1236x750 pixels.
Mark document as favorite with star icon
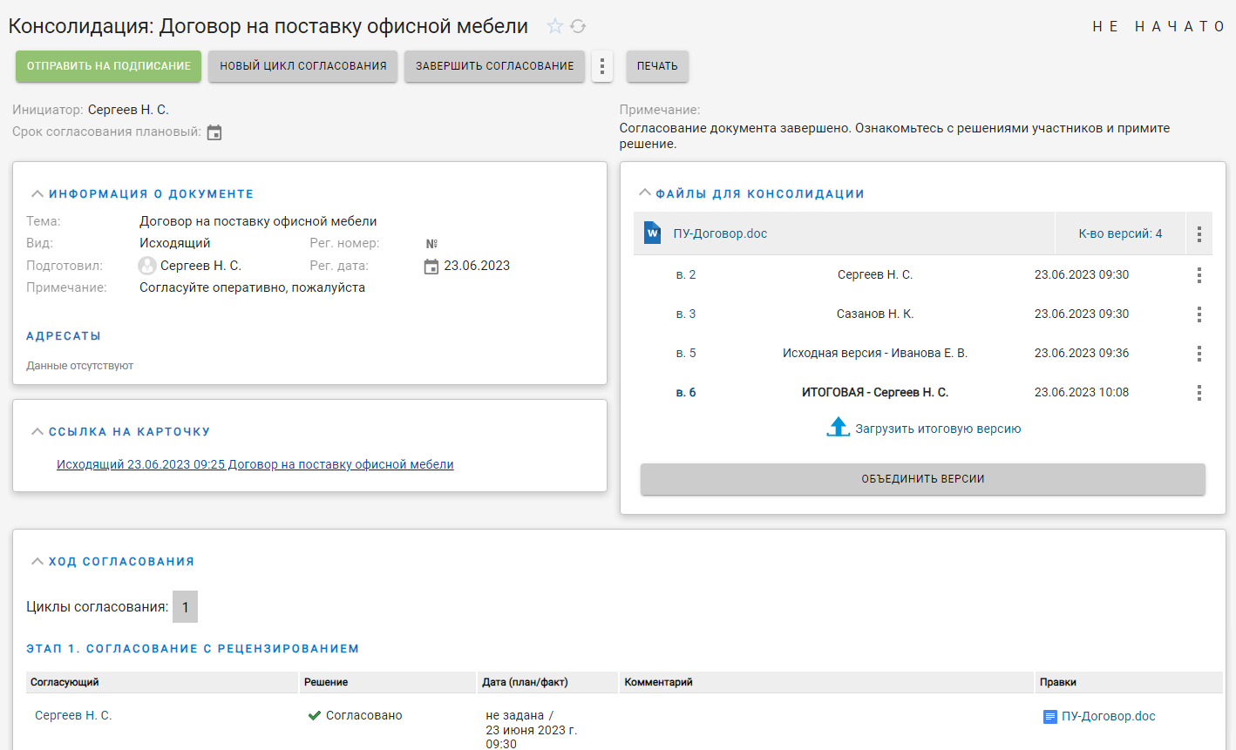click(x=555, y=26)
